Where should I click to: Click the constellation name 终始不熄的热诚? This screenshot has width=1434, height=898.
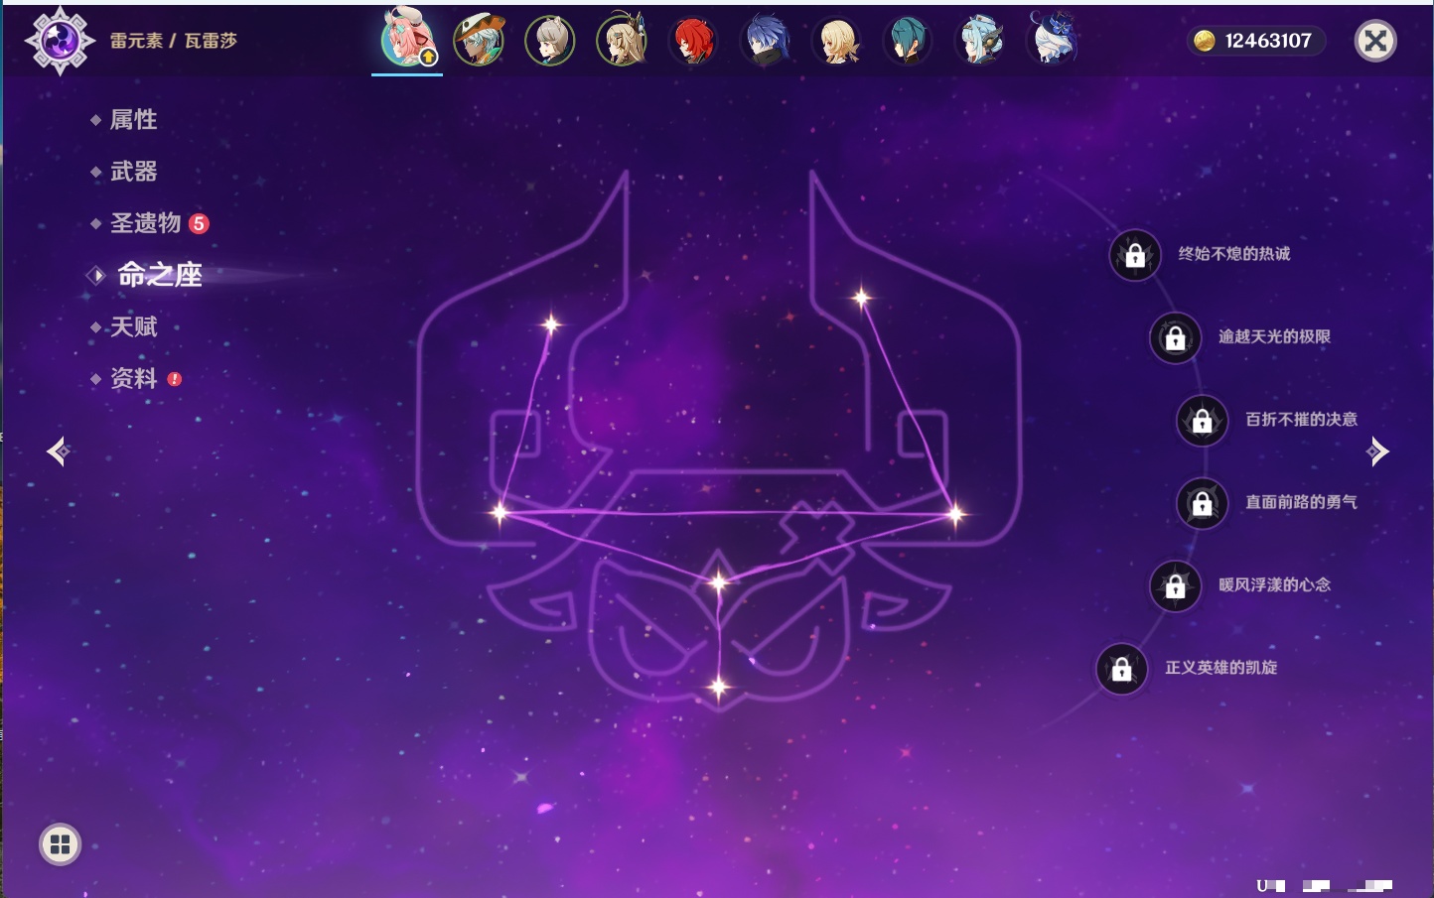(x=1234, y=254)
